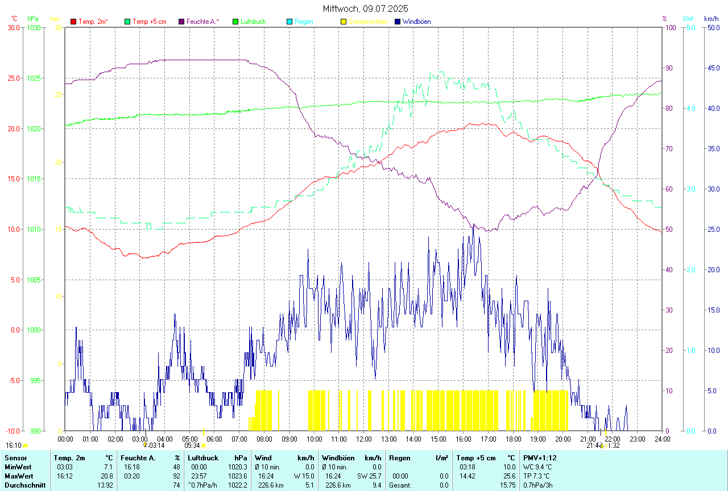This screenshot has width=728, height=491.
Task: Click the sunrise marker icon at 05:34
Action: pyautogui.click(x=204, y=446)
